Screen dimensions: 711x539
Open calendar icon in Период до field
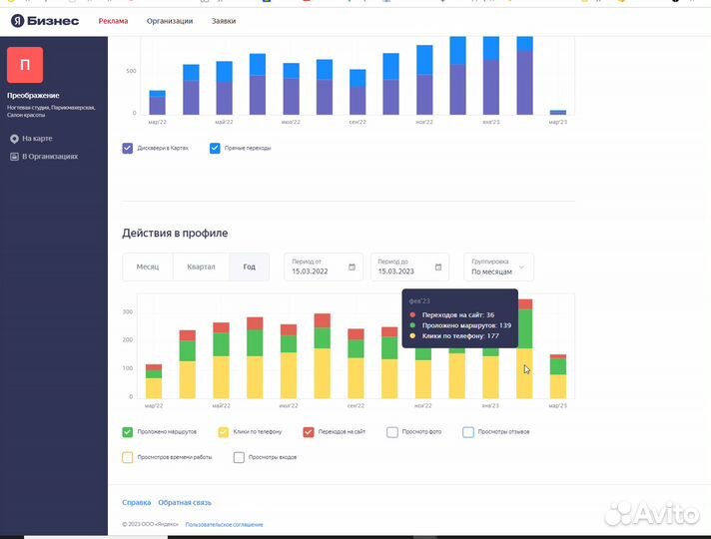click(x=438, y=268)
